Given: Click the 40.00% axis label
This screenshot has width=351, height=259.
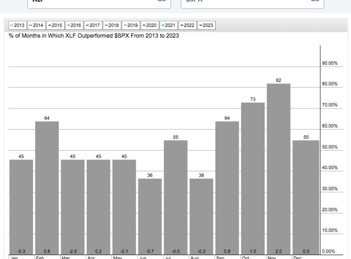Looking at the screenshot, I should (330, 168).
